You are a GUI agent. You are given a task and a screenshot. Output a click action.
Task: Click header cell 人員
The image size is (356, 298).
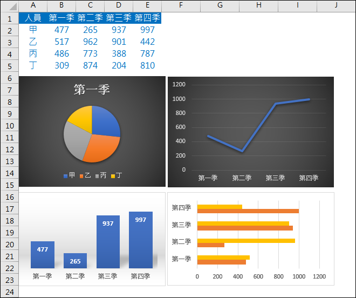[x=33, y=18]
